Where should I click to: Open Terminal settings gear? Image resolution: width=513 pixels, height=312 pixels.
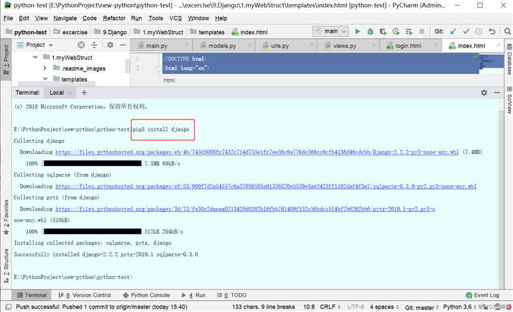[x=484, y=93]
